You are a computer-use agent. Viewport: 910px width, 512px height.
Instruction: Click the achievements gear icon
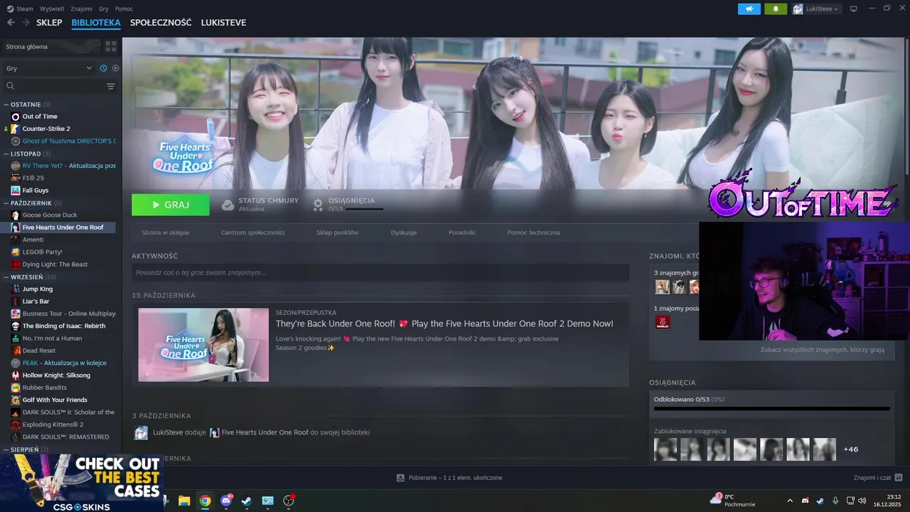tap(318, 205)
